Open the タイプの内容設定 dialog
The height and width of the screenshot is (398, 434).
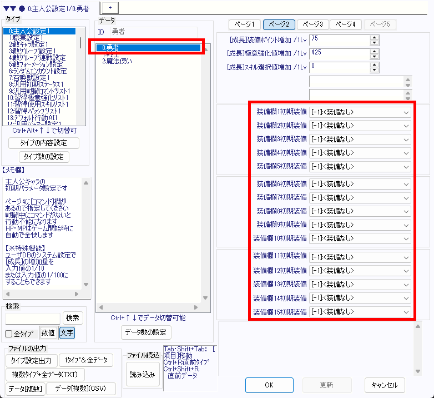pos(44,143)
